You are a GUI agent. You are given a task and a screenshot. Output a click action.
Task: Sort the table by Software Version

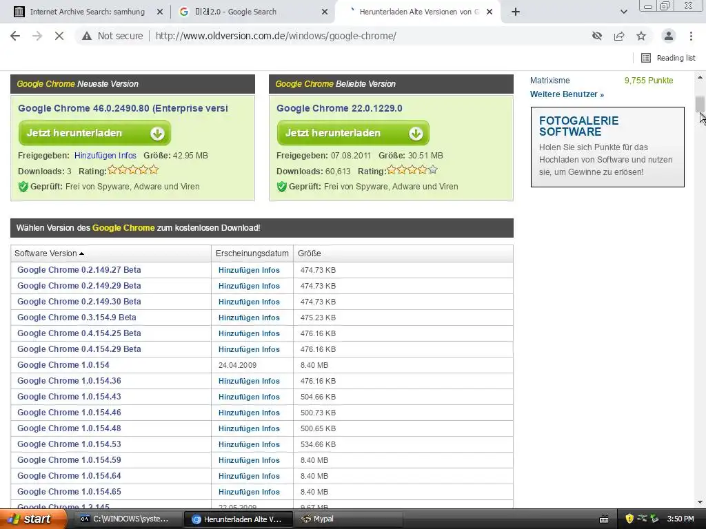coord(49,253)
